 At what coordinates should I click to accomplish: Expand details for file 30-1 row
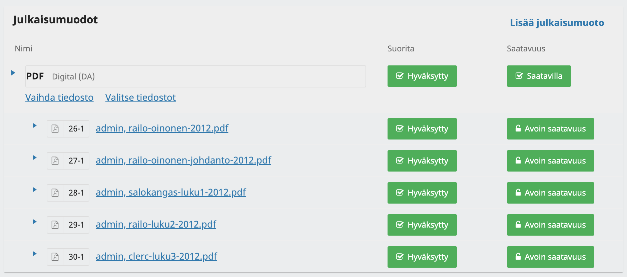coord(34,254)
